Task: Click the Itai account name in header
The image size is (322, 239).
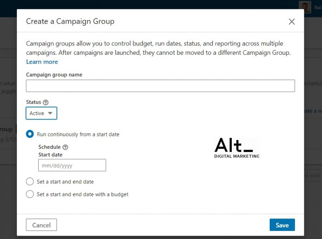Action: pyautogui.click(x=318, y=8)
